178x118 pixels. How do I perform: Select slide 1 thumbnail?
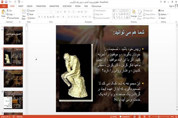(13, 35)
